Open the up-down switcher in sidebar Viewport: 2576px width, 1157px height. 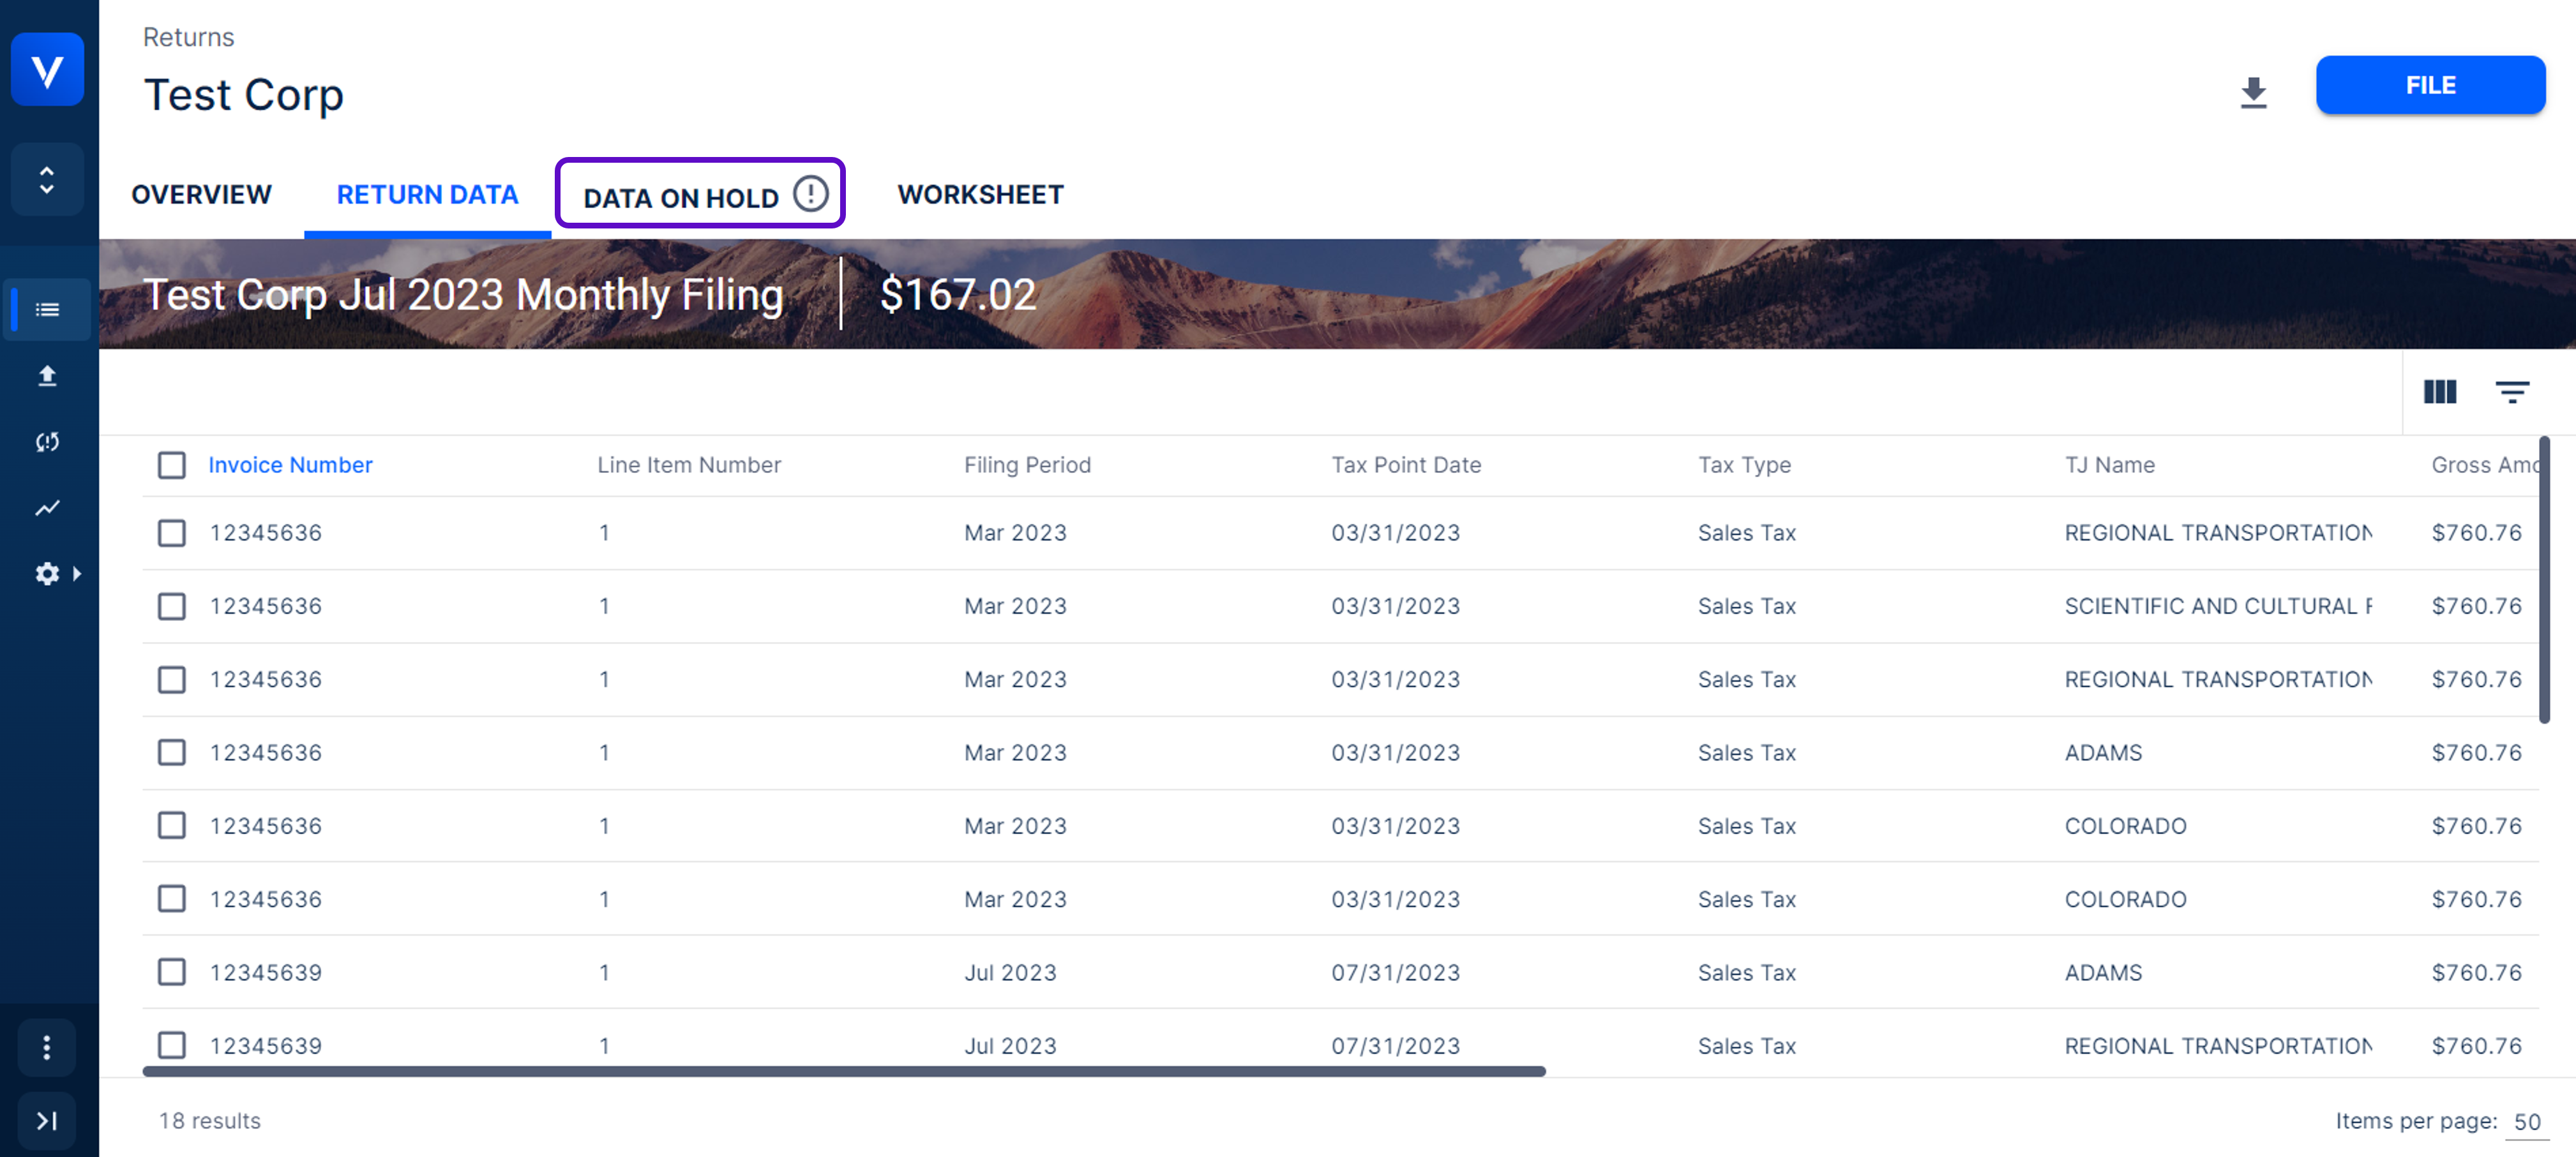(x=47, y=180)
